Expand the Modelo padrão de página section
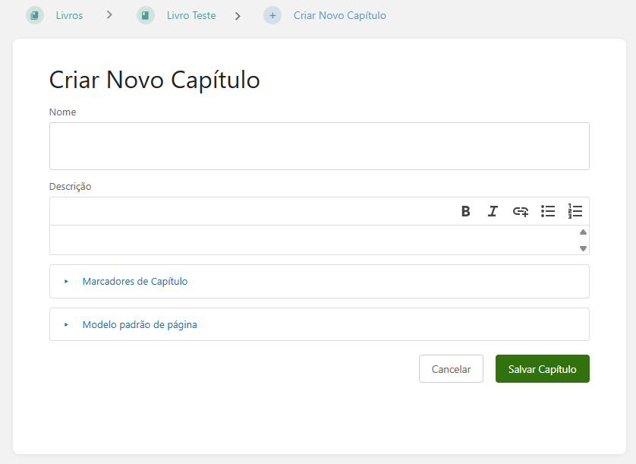Screen dimensions: 636x464 coord(320,324)
